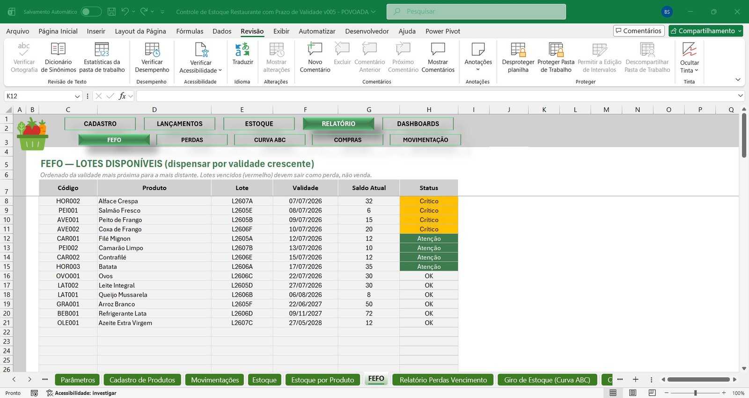Adjust the zoom slider in status bar
749x398 pixels.
[x=695, y=393]
